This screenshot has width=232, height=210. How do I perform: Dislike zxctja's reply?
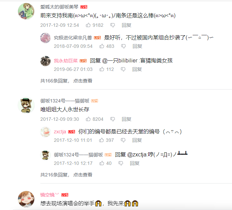tap(123, 140)
